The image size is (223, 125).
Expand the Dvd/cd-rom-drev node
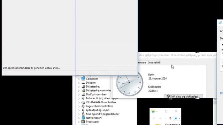79,94
